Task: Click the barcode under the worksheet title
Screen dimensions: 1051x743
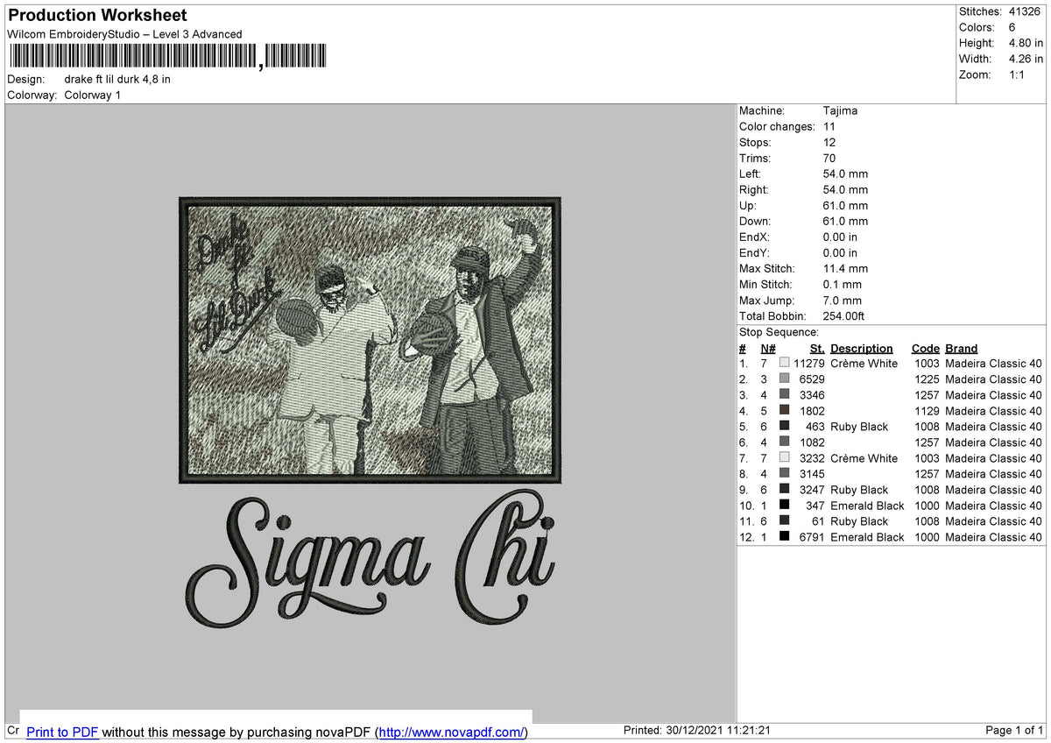Action: click(x=166, y=57)
